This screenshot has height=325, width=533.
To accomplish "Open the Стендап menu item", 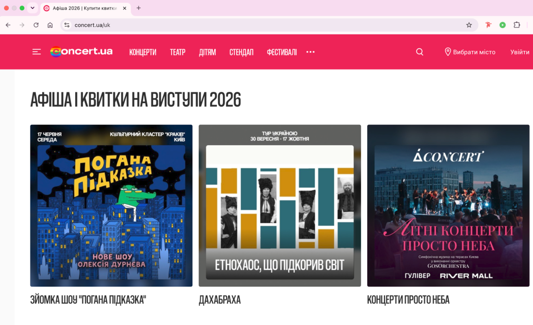I will [242, 52].
